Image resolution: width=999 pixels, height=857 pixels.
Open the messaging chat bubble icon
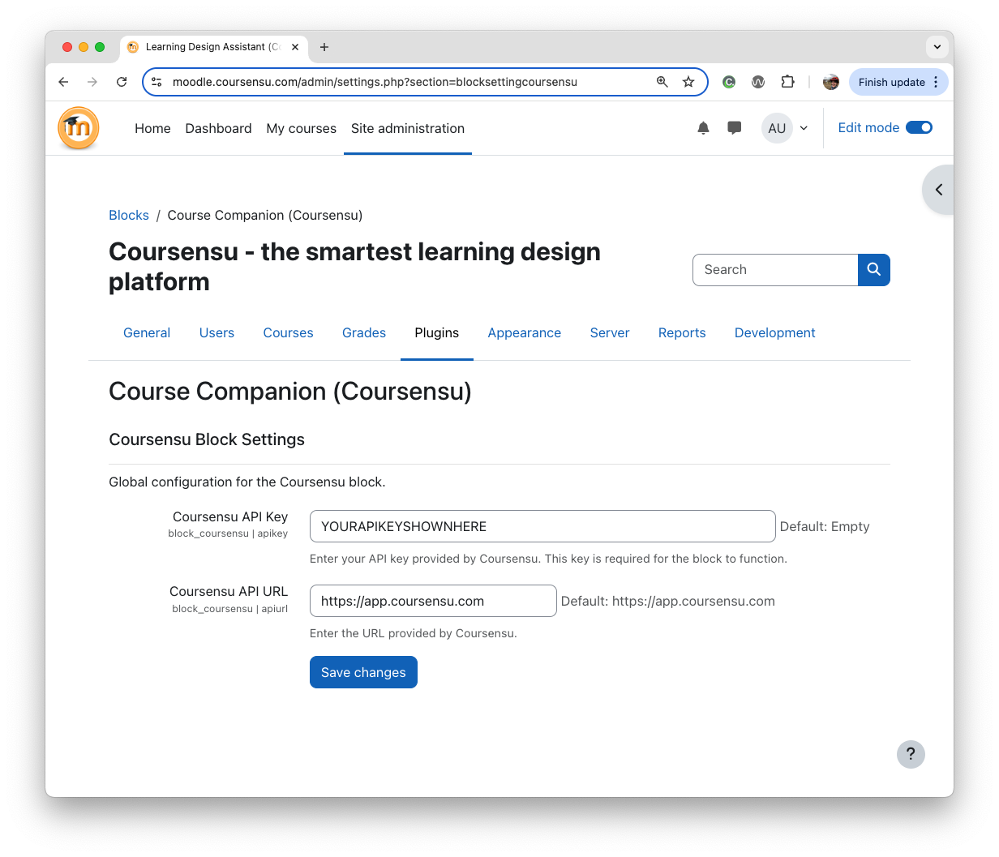pyautogui.click(x=735, y=128)
